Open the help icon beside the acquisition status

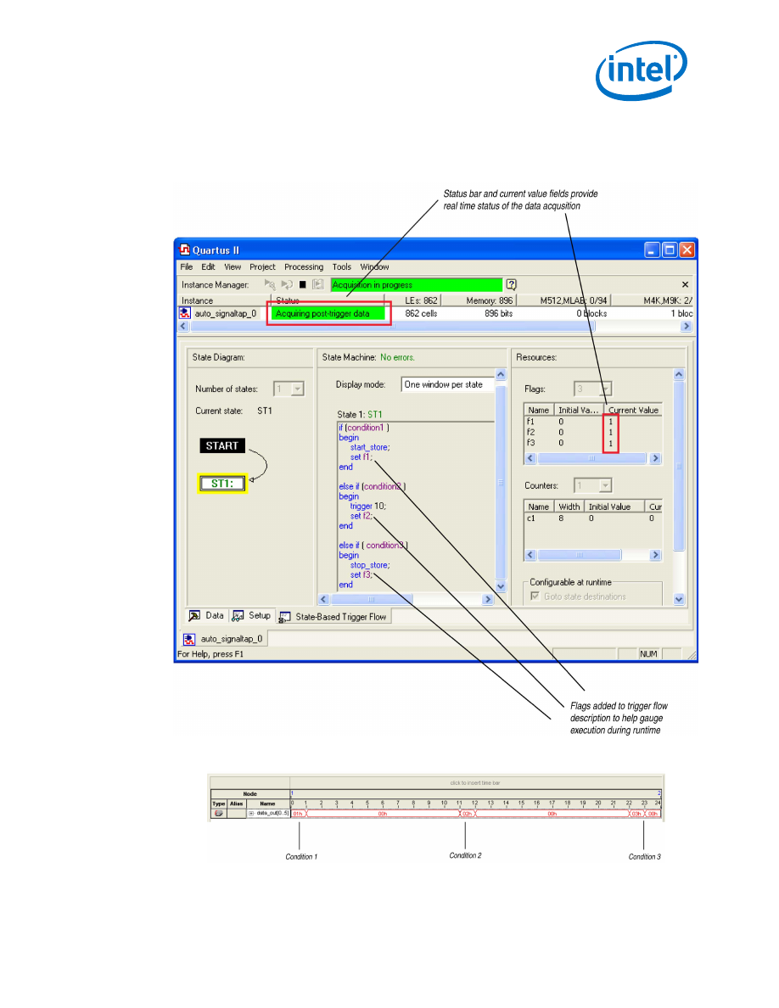click(x=511, y=285)
